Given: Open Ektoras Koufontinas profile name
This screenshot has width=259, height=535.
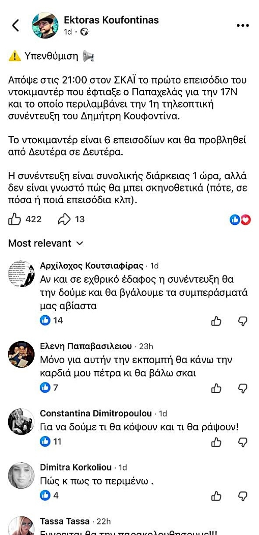Looking at the screenshot, I should tap(111, 20).
